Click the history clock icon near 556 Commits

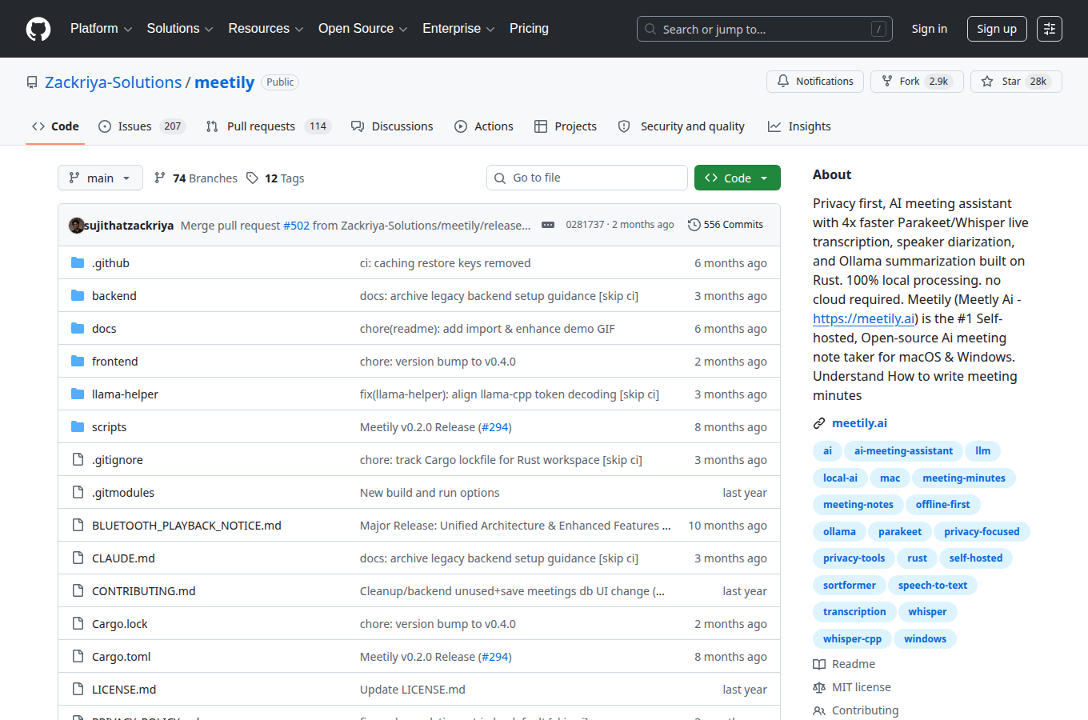click(x=694, y=225)
